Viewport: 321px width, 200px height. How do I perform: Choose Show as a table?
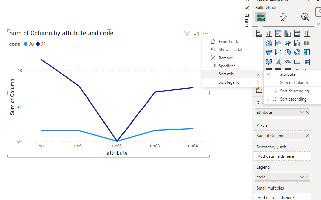tap(232, 50)
